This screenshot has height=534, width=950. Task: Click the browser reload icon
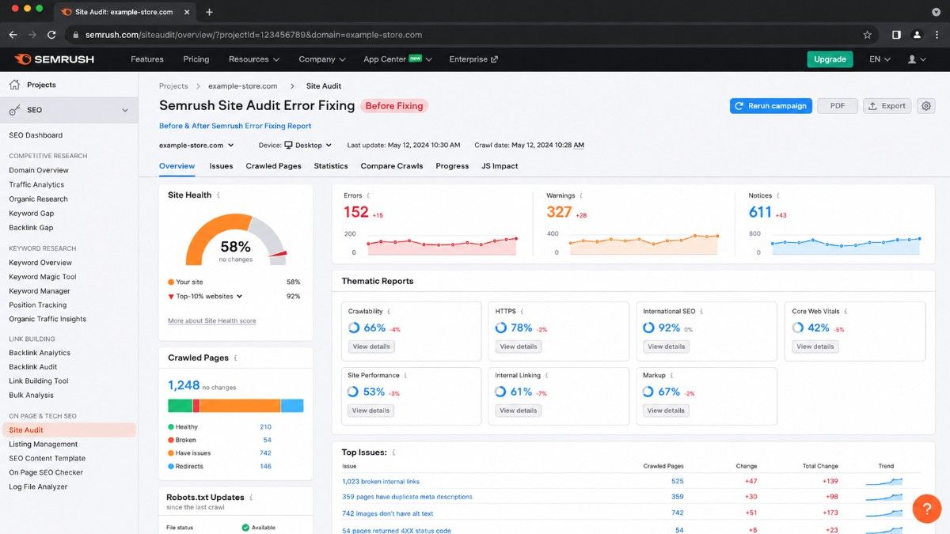[51, 35]
